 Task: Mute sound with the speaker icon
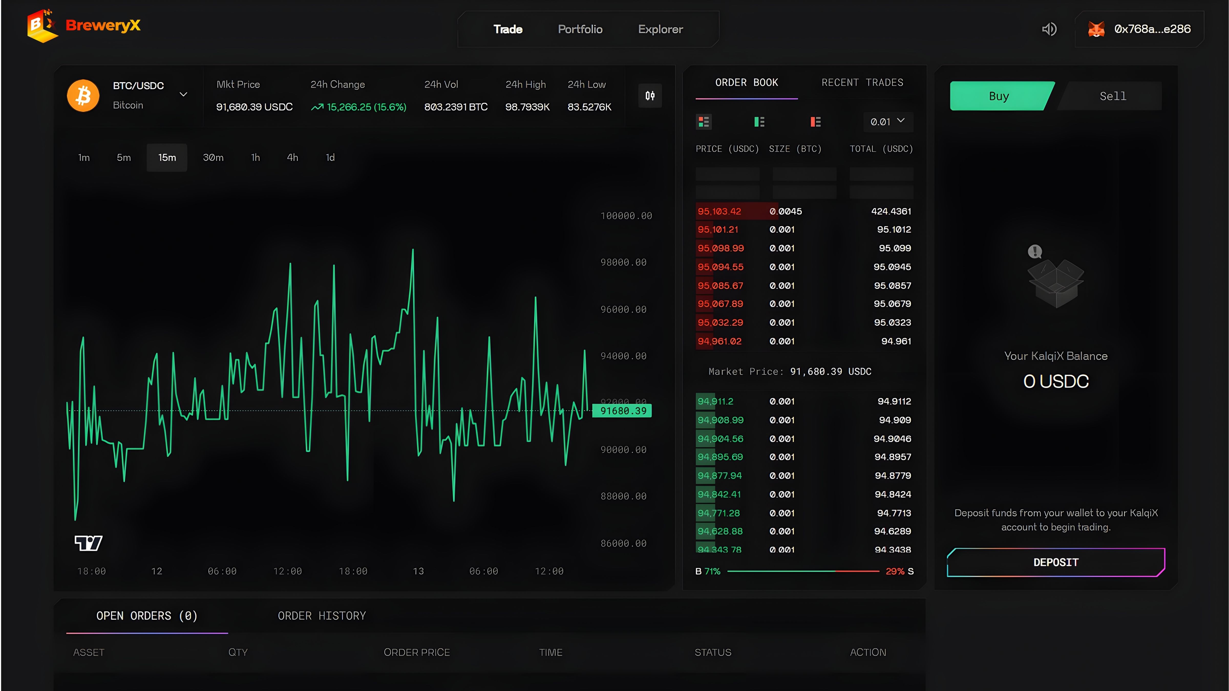click(x=1049, y=29)
